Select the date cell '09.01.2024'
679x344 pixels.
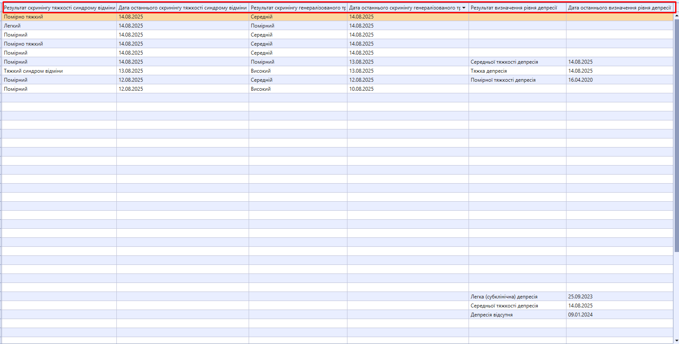pyautogui.click(x=580, y=315)
